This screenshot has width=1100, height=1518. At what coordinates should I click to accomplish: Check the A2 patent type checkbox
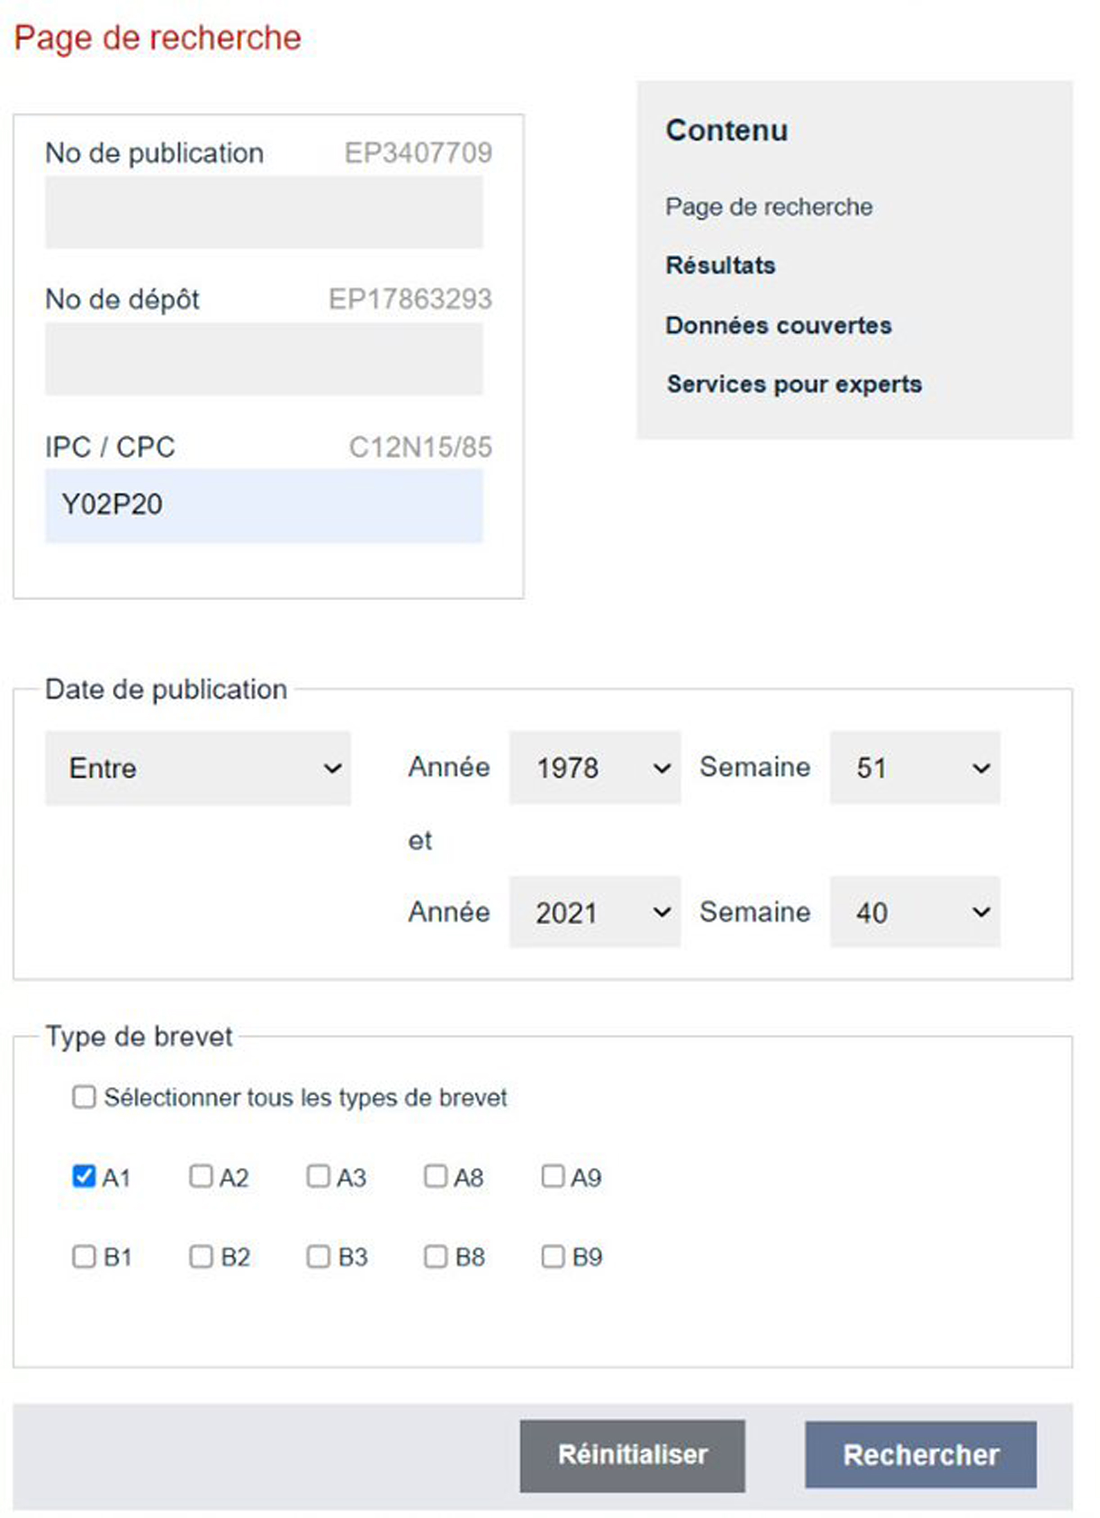201,1176
